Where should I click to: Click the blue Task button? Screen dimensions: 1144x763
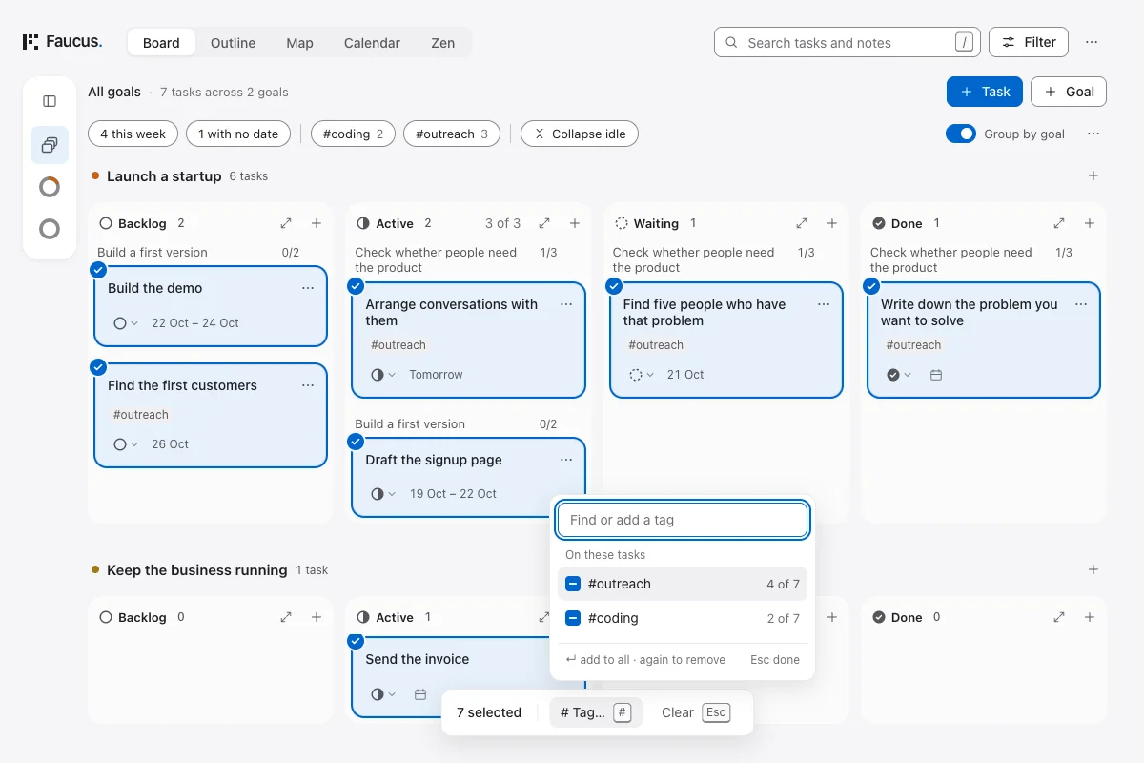[985, 92]
